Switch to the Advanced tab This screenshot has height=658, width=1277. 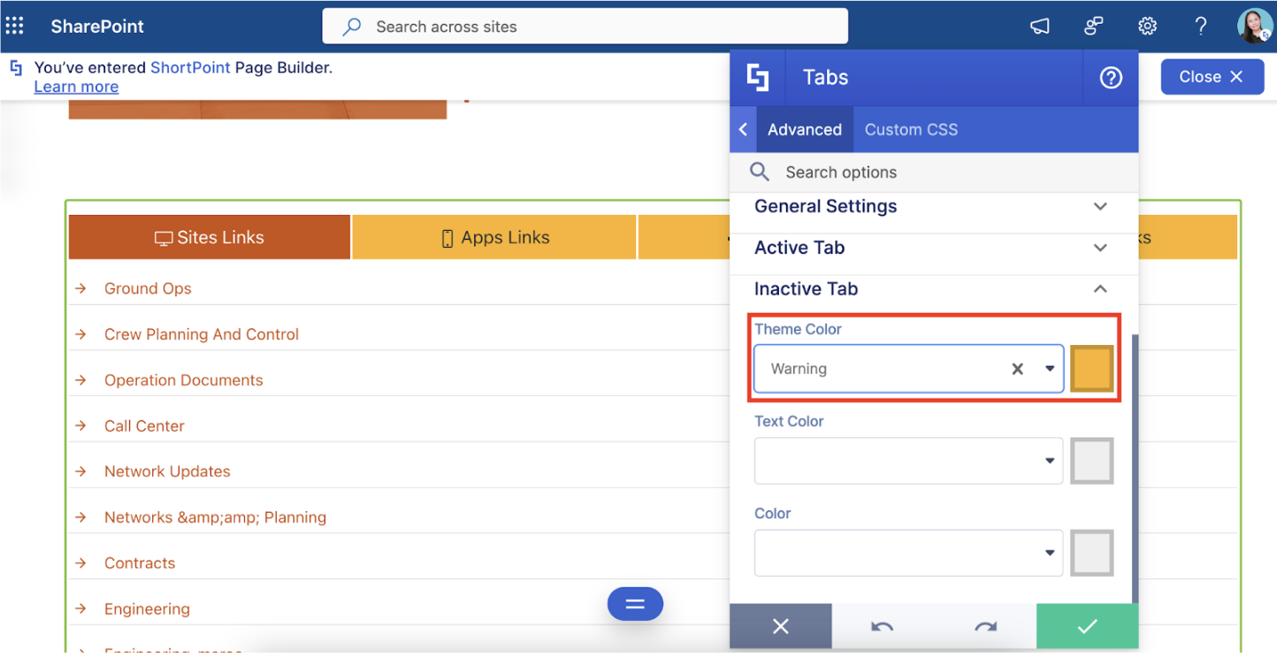[805, 129]
